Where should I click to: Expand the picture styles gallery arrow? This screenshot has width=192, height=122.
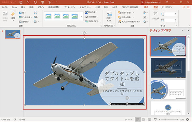pyautogui.click(x=81, y=16)
